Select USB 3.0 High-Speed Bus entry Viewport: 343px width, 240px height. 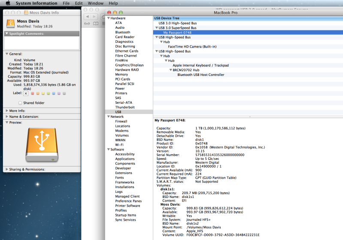pyautogui.click(x=178, y=23)
